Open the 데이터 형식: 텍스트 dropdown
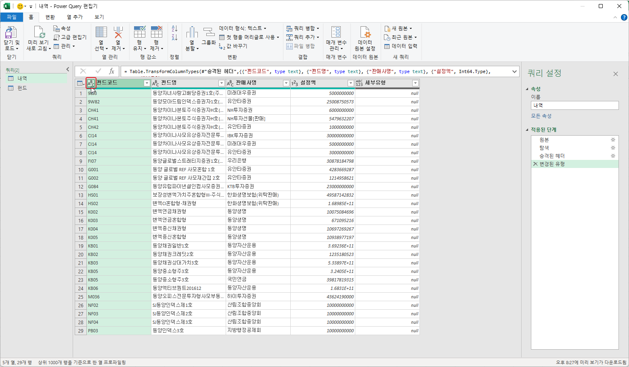Viewport: 629px width, 367px height. pyautogui.click(x=243, y=28)
